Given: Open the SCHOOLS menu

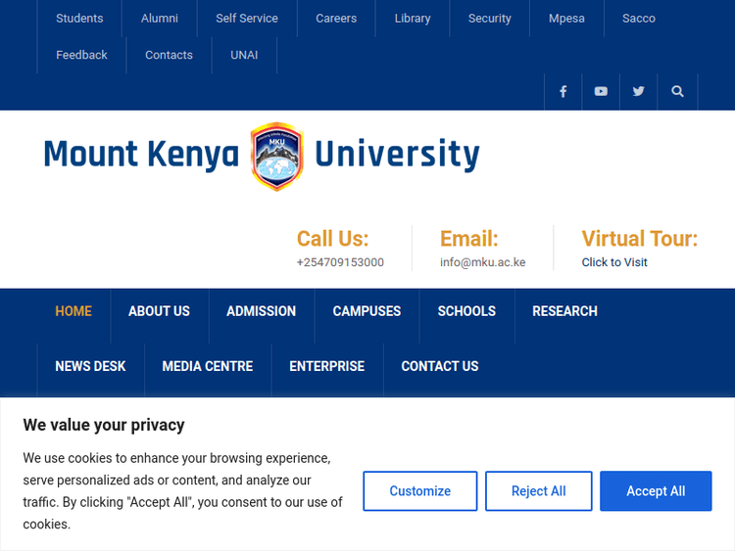Looking at the screenshot, I should [x=466, y=311].
